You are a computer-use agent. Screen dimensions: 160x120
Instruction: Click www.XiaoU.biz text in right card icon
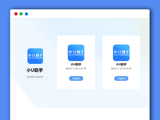point(121,55)
